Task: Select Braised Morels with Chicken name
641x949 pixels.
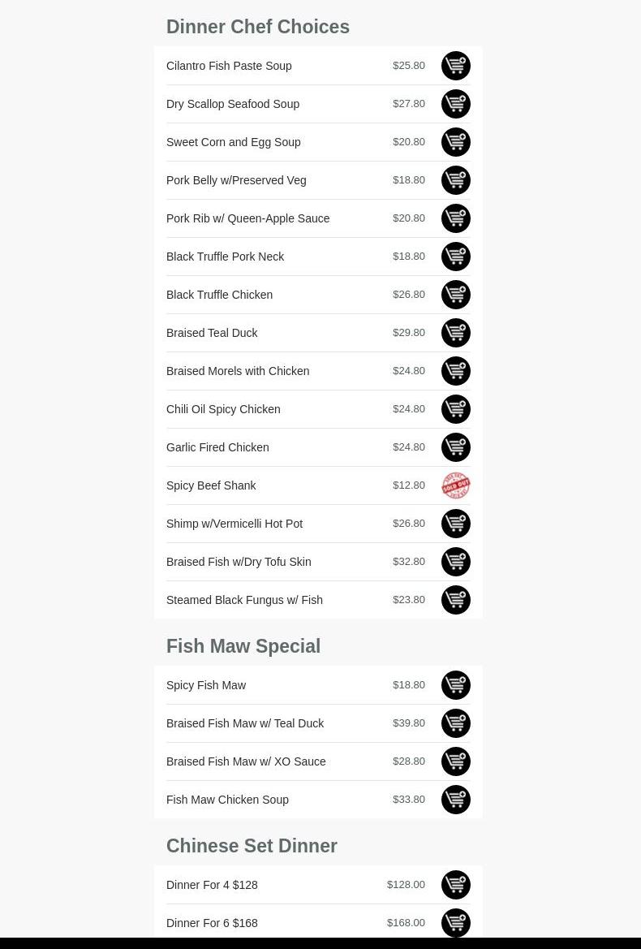Action: (x=237, y=371)
